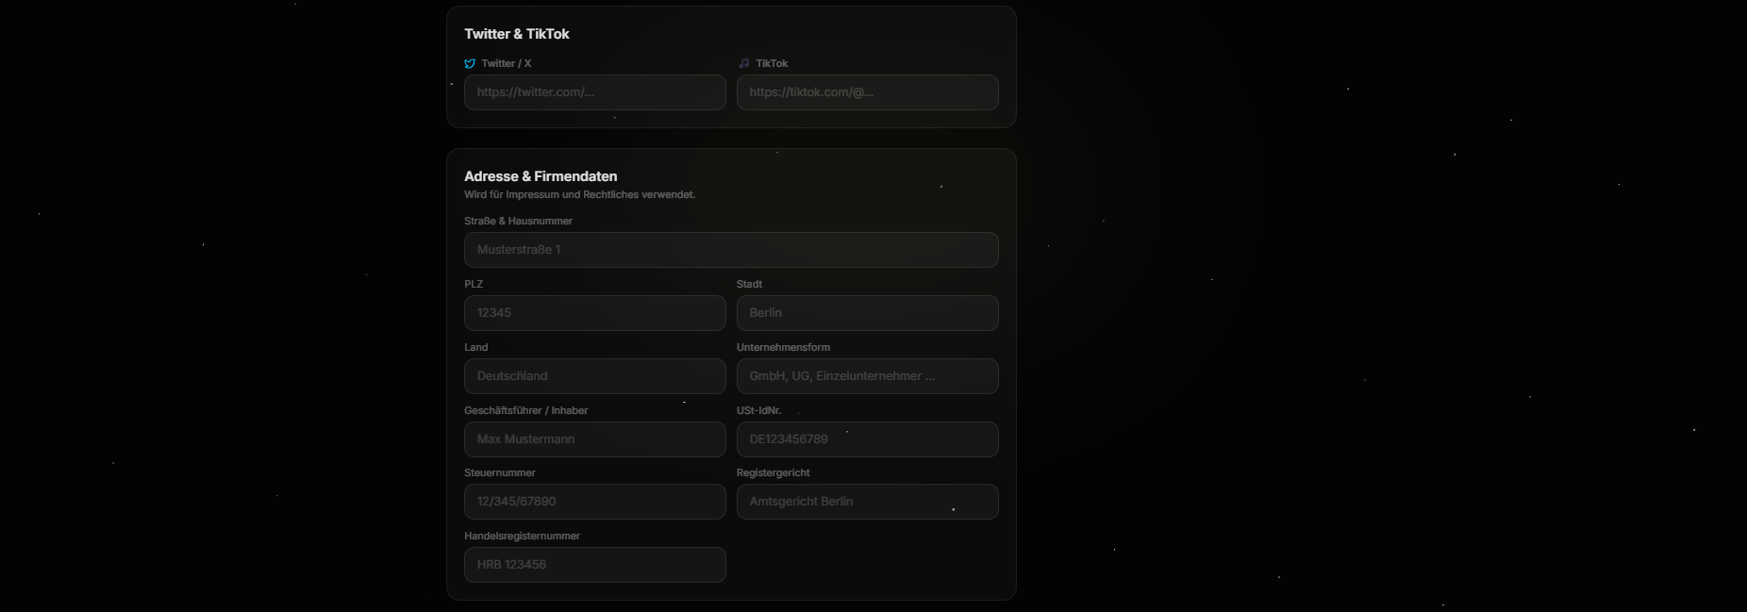
Task: Click the 'USt-IdNr.' label
Action: point(758,411)
